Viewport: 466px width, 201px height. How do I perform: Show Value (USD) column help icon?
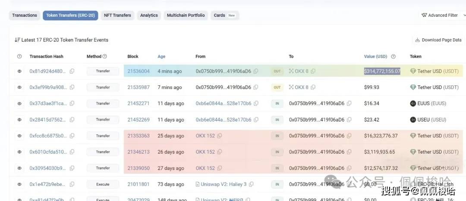click(x=393, y=56)
